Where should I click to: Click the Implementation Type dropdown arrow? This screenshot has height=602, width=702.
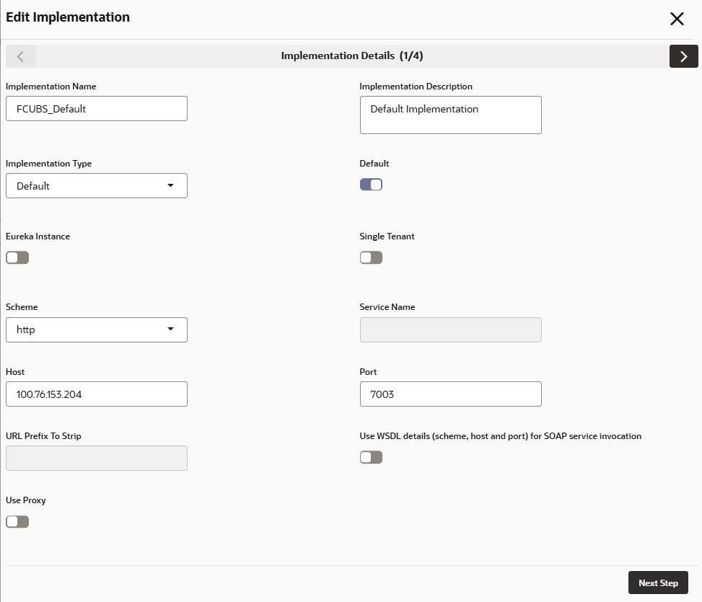pyautogui.click(x=171, y=185)
